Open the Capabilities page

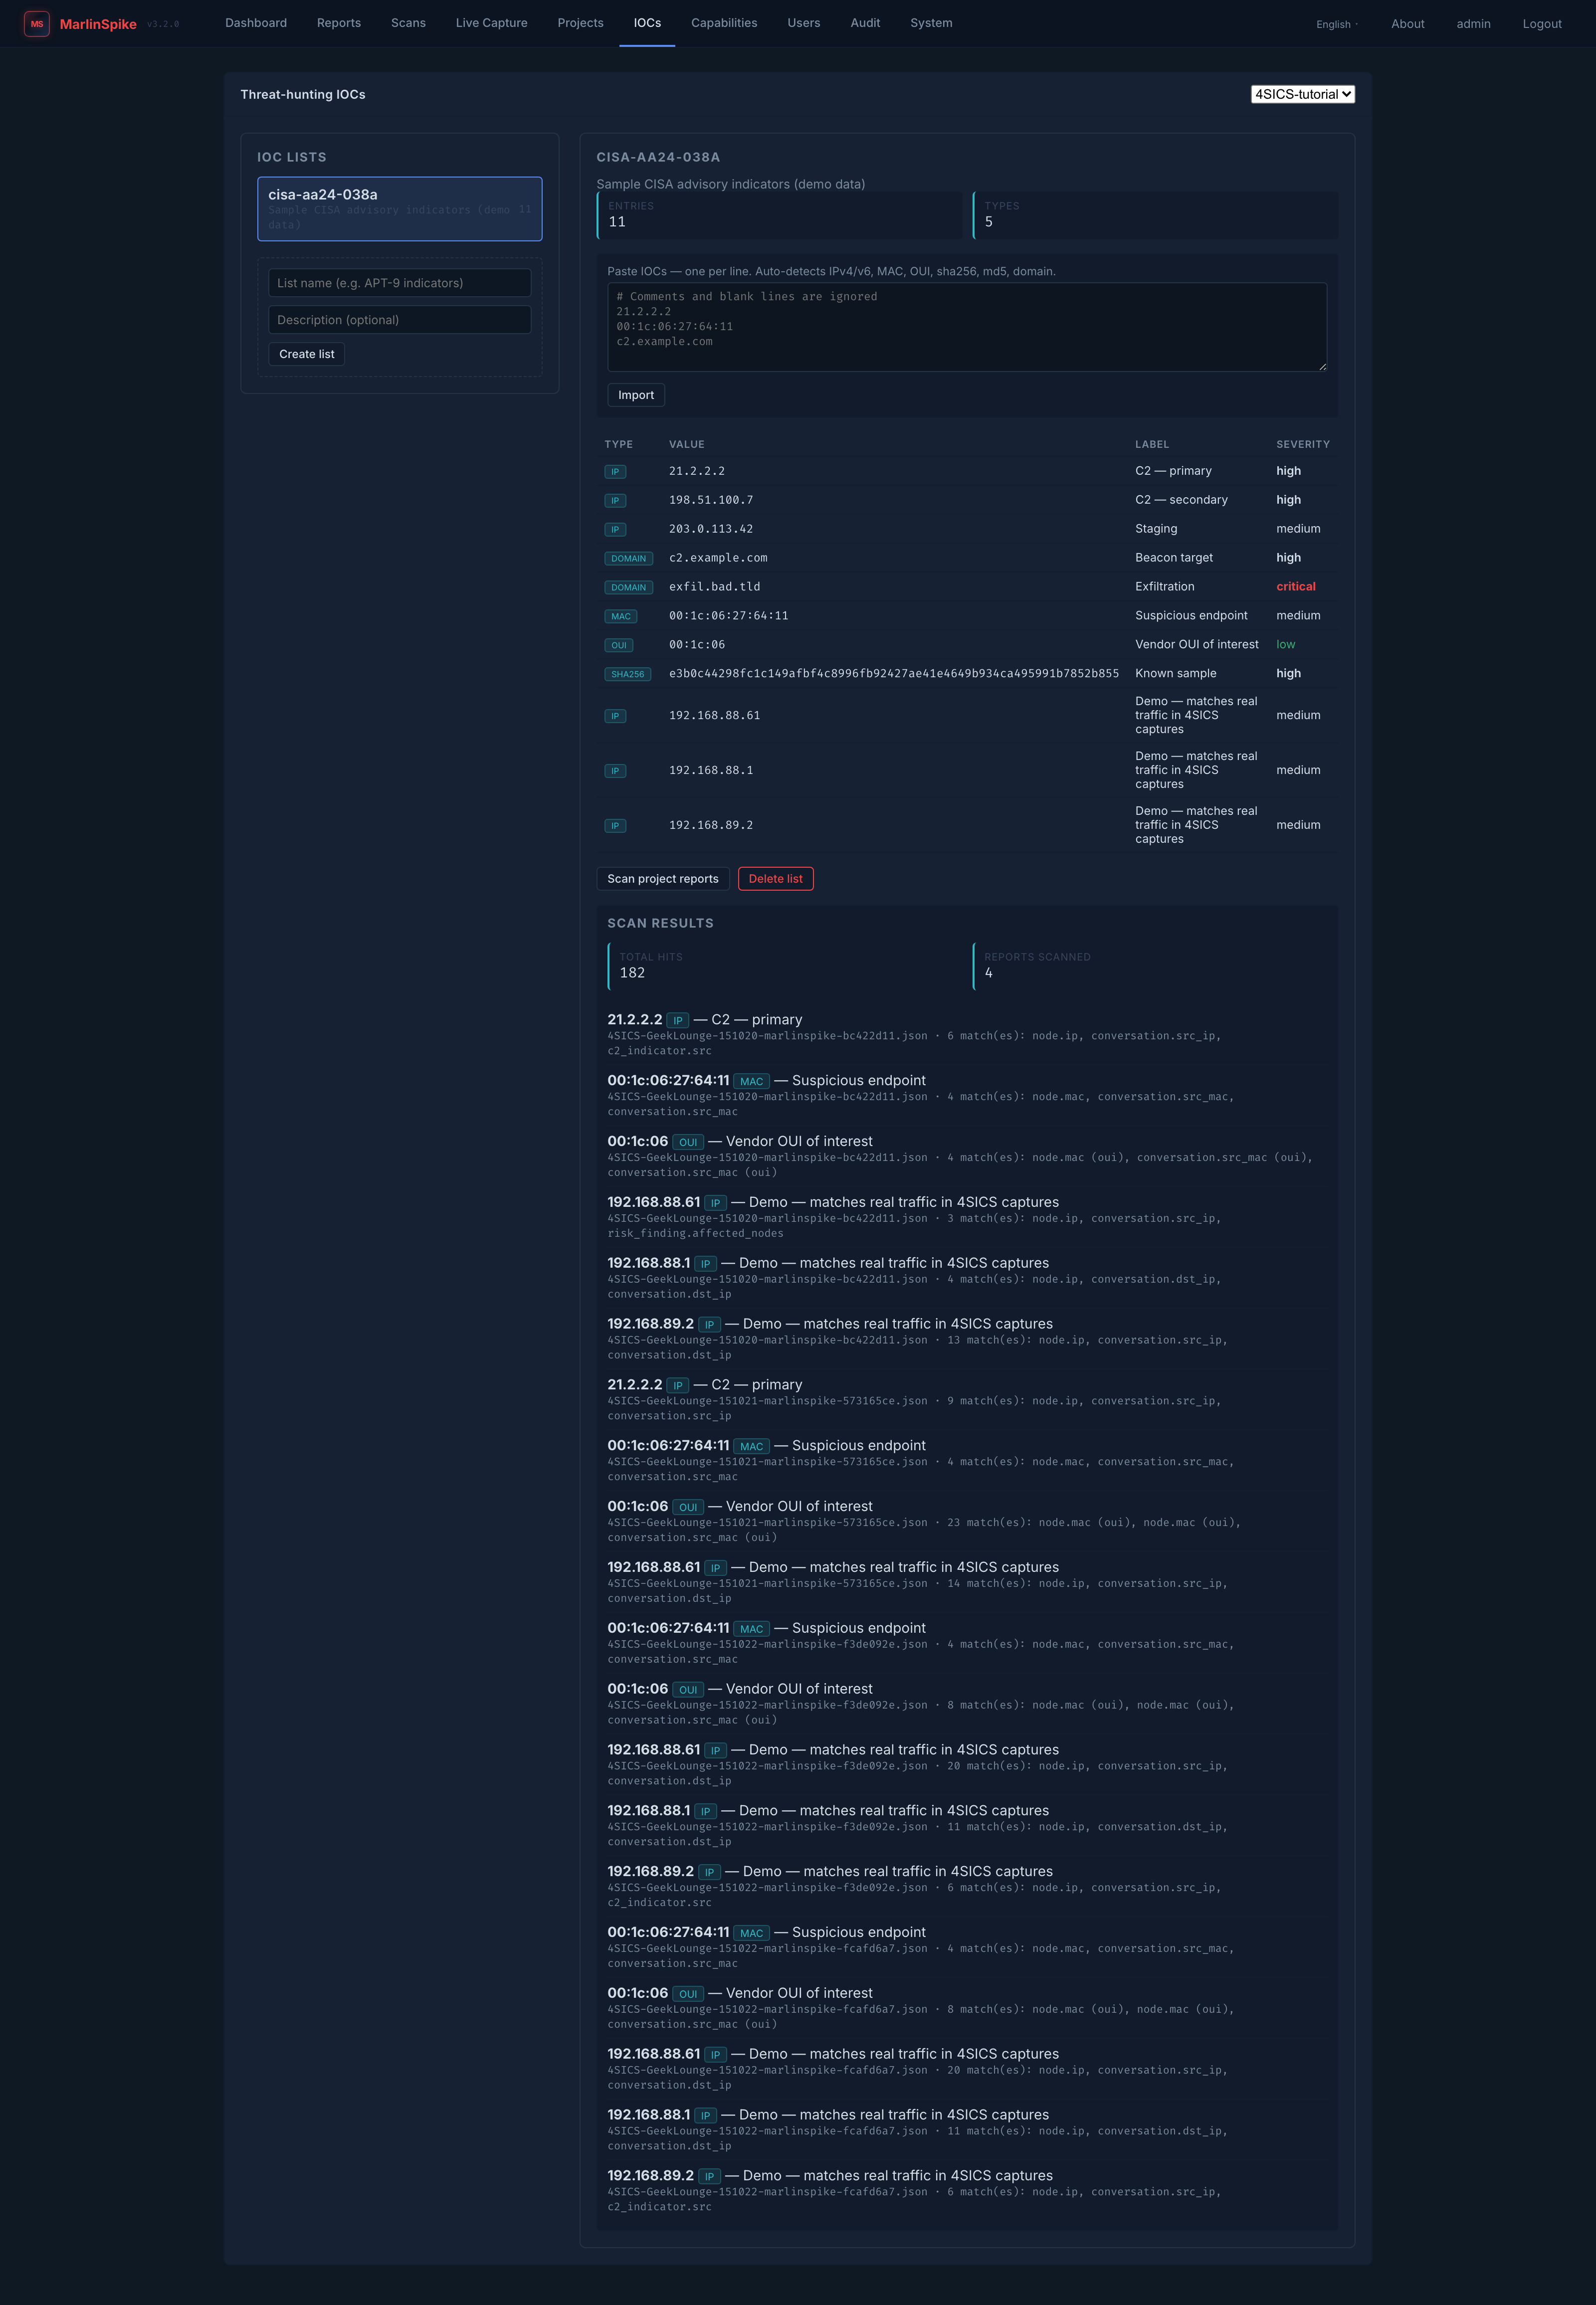coord(724,23)
